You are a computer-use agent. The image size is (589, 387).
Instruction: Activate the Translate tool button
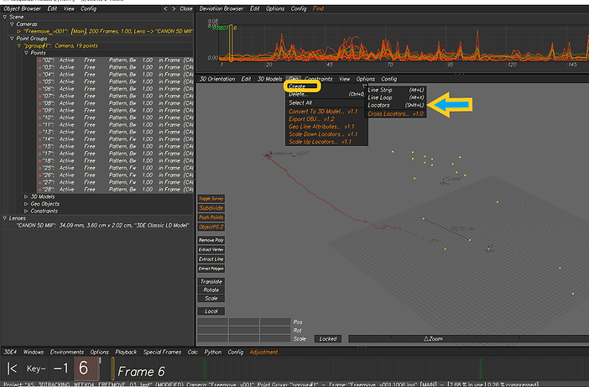point(211,281)
